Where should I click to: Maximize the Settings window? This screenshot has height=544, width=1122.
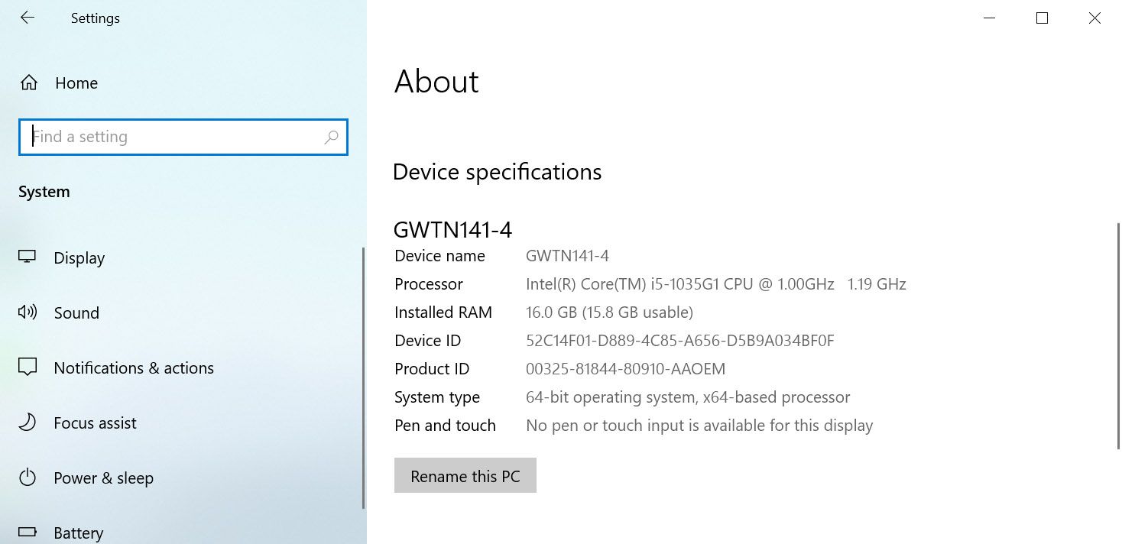pyautogui.click(x=1042, y=18)
